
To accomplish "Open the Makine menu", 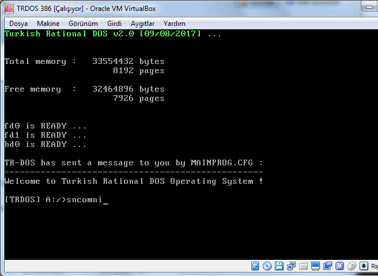I will (48, 24).
